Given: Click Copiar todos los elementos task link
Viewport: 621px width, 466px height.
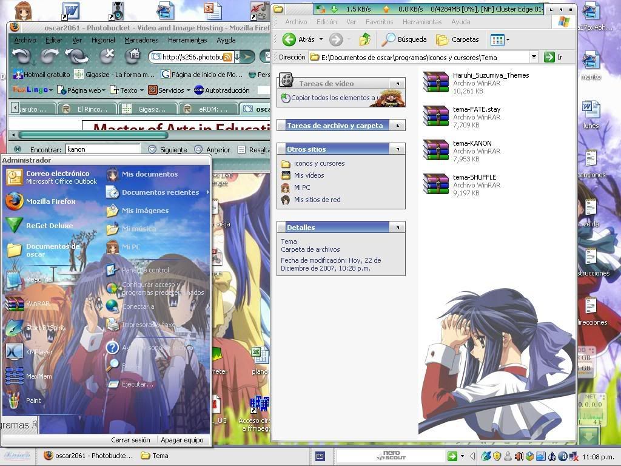Looking at the screenshot, I should click(333, 98).
